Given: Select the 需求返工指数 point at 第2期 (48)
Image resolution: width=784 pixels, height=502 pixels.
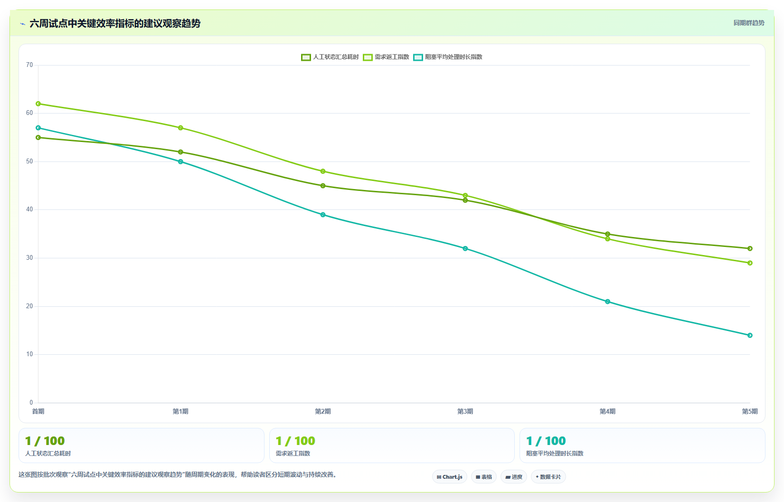Looking at the screenshot, I should pyautogui.click(x=323, y=171).
